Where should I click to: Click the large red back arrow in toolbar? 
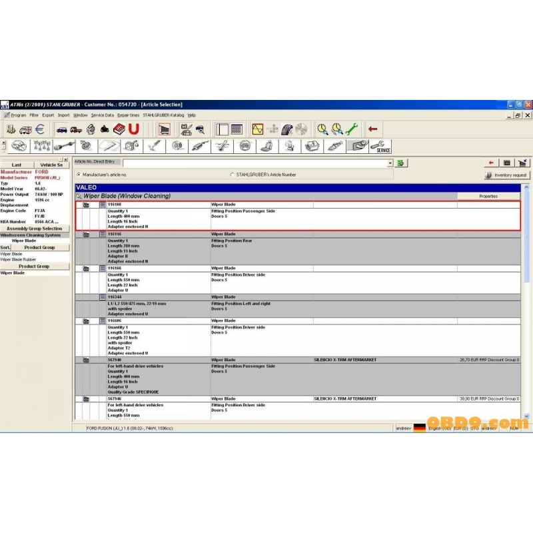[x=372, y=129]
